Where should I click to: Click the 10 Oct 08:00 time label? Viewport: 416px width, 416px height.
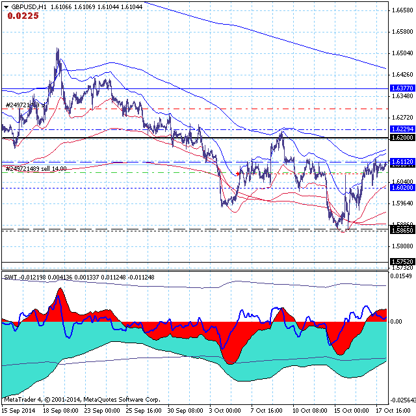pyautogui.click(x=310, y=410)
